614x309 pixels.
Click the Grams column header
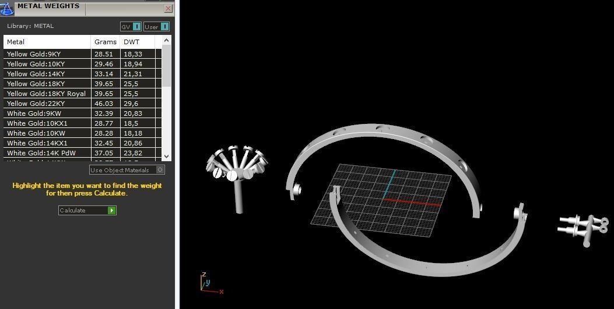tap(106, 42)
